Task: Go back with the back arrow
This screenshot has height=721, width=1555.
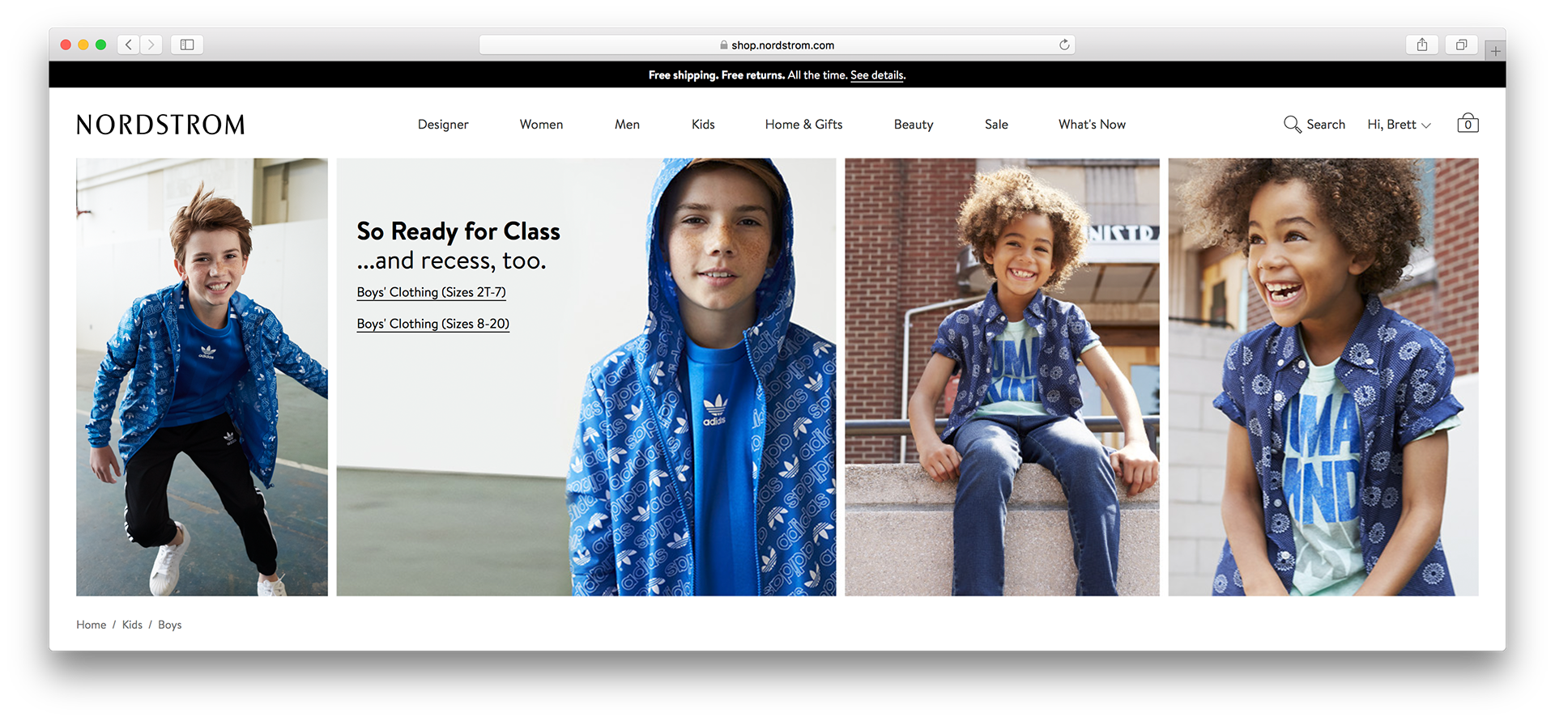Action: (129, 45)
